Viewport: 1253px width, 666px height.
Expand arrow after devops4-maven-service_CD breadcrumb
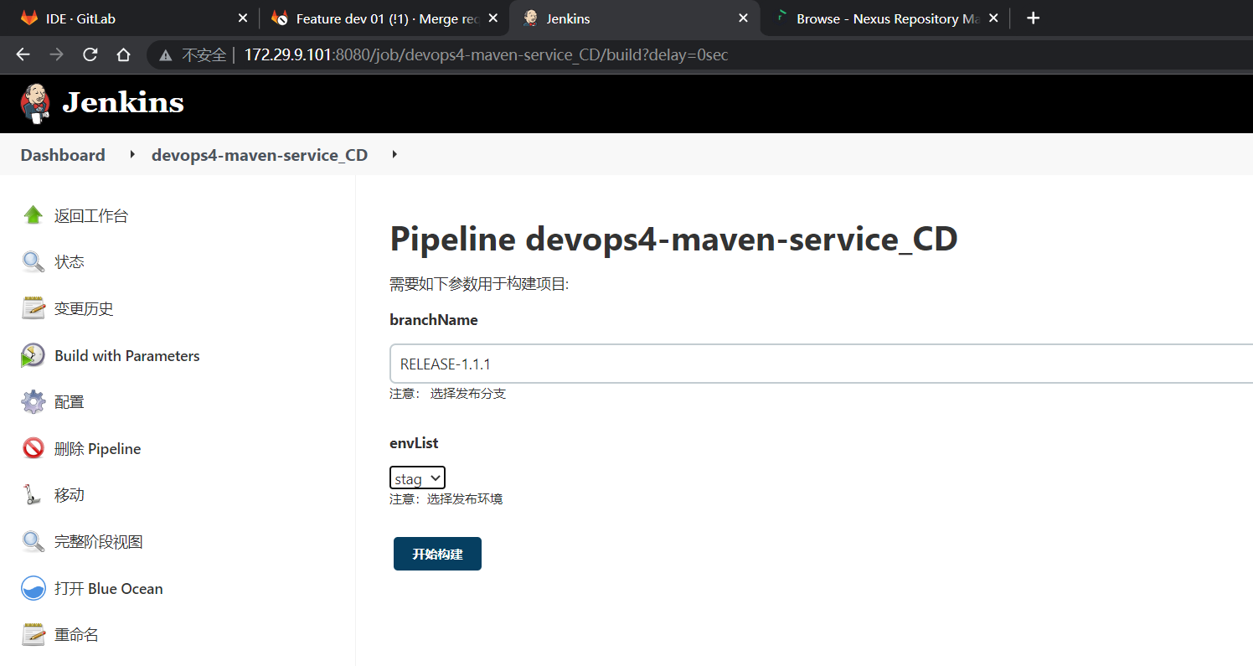point(394,155)
